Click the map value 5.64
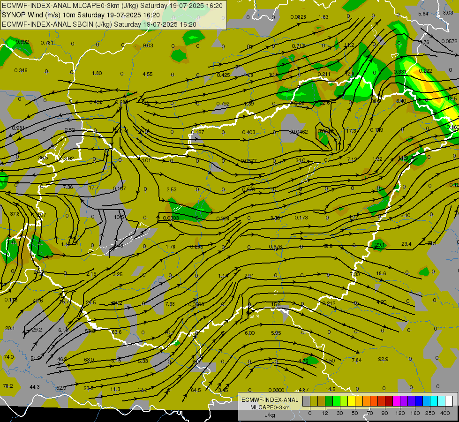Image resolution: width=459 pixels, height=422 pixels. (x=423, y=14)
